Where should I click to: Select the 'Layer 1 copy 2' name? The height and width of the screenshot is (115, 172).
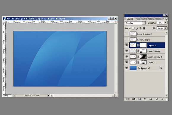pyautogui.click(x=155, y=57)
